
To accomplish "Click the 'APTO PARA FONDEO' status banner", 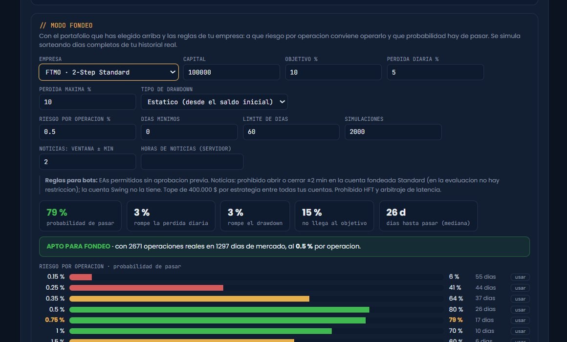I will (x=284, y=247).
